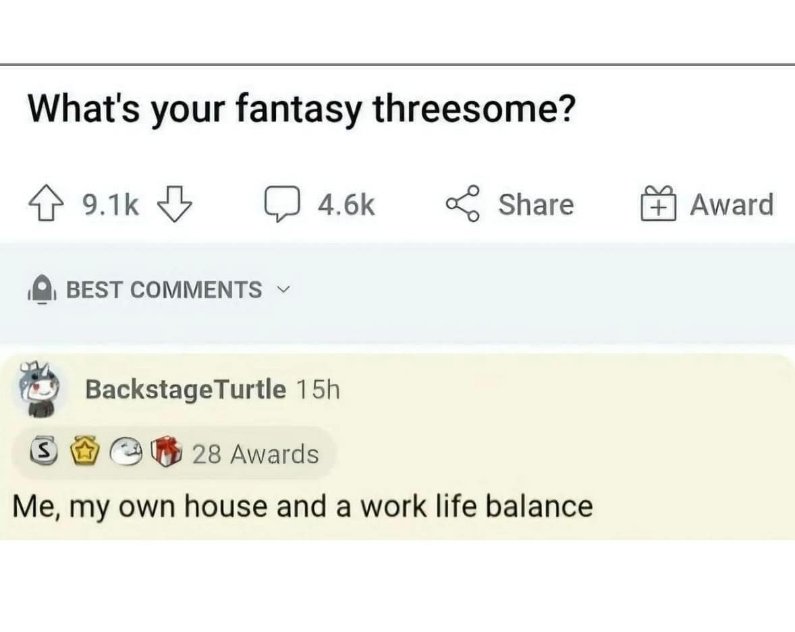Expand the Best Comments sort chevron
Screen dimensions: 795x632
[283, 290]
